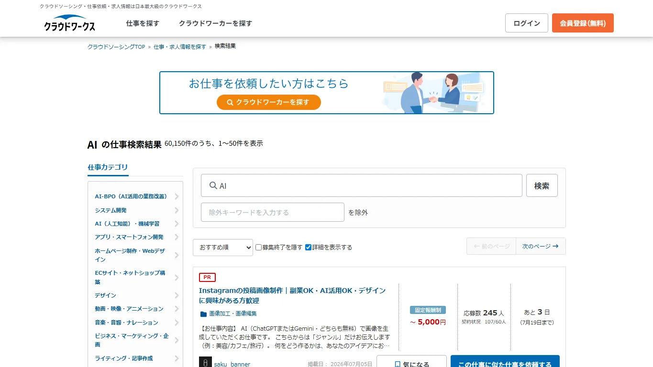This screenshot has height=367, width=653.
Task: Select ライティング・記事作成 category
Action: tap(124, 358)
